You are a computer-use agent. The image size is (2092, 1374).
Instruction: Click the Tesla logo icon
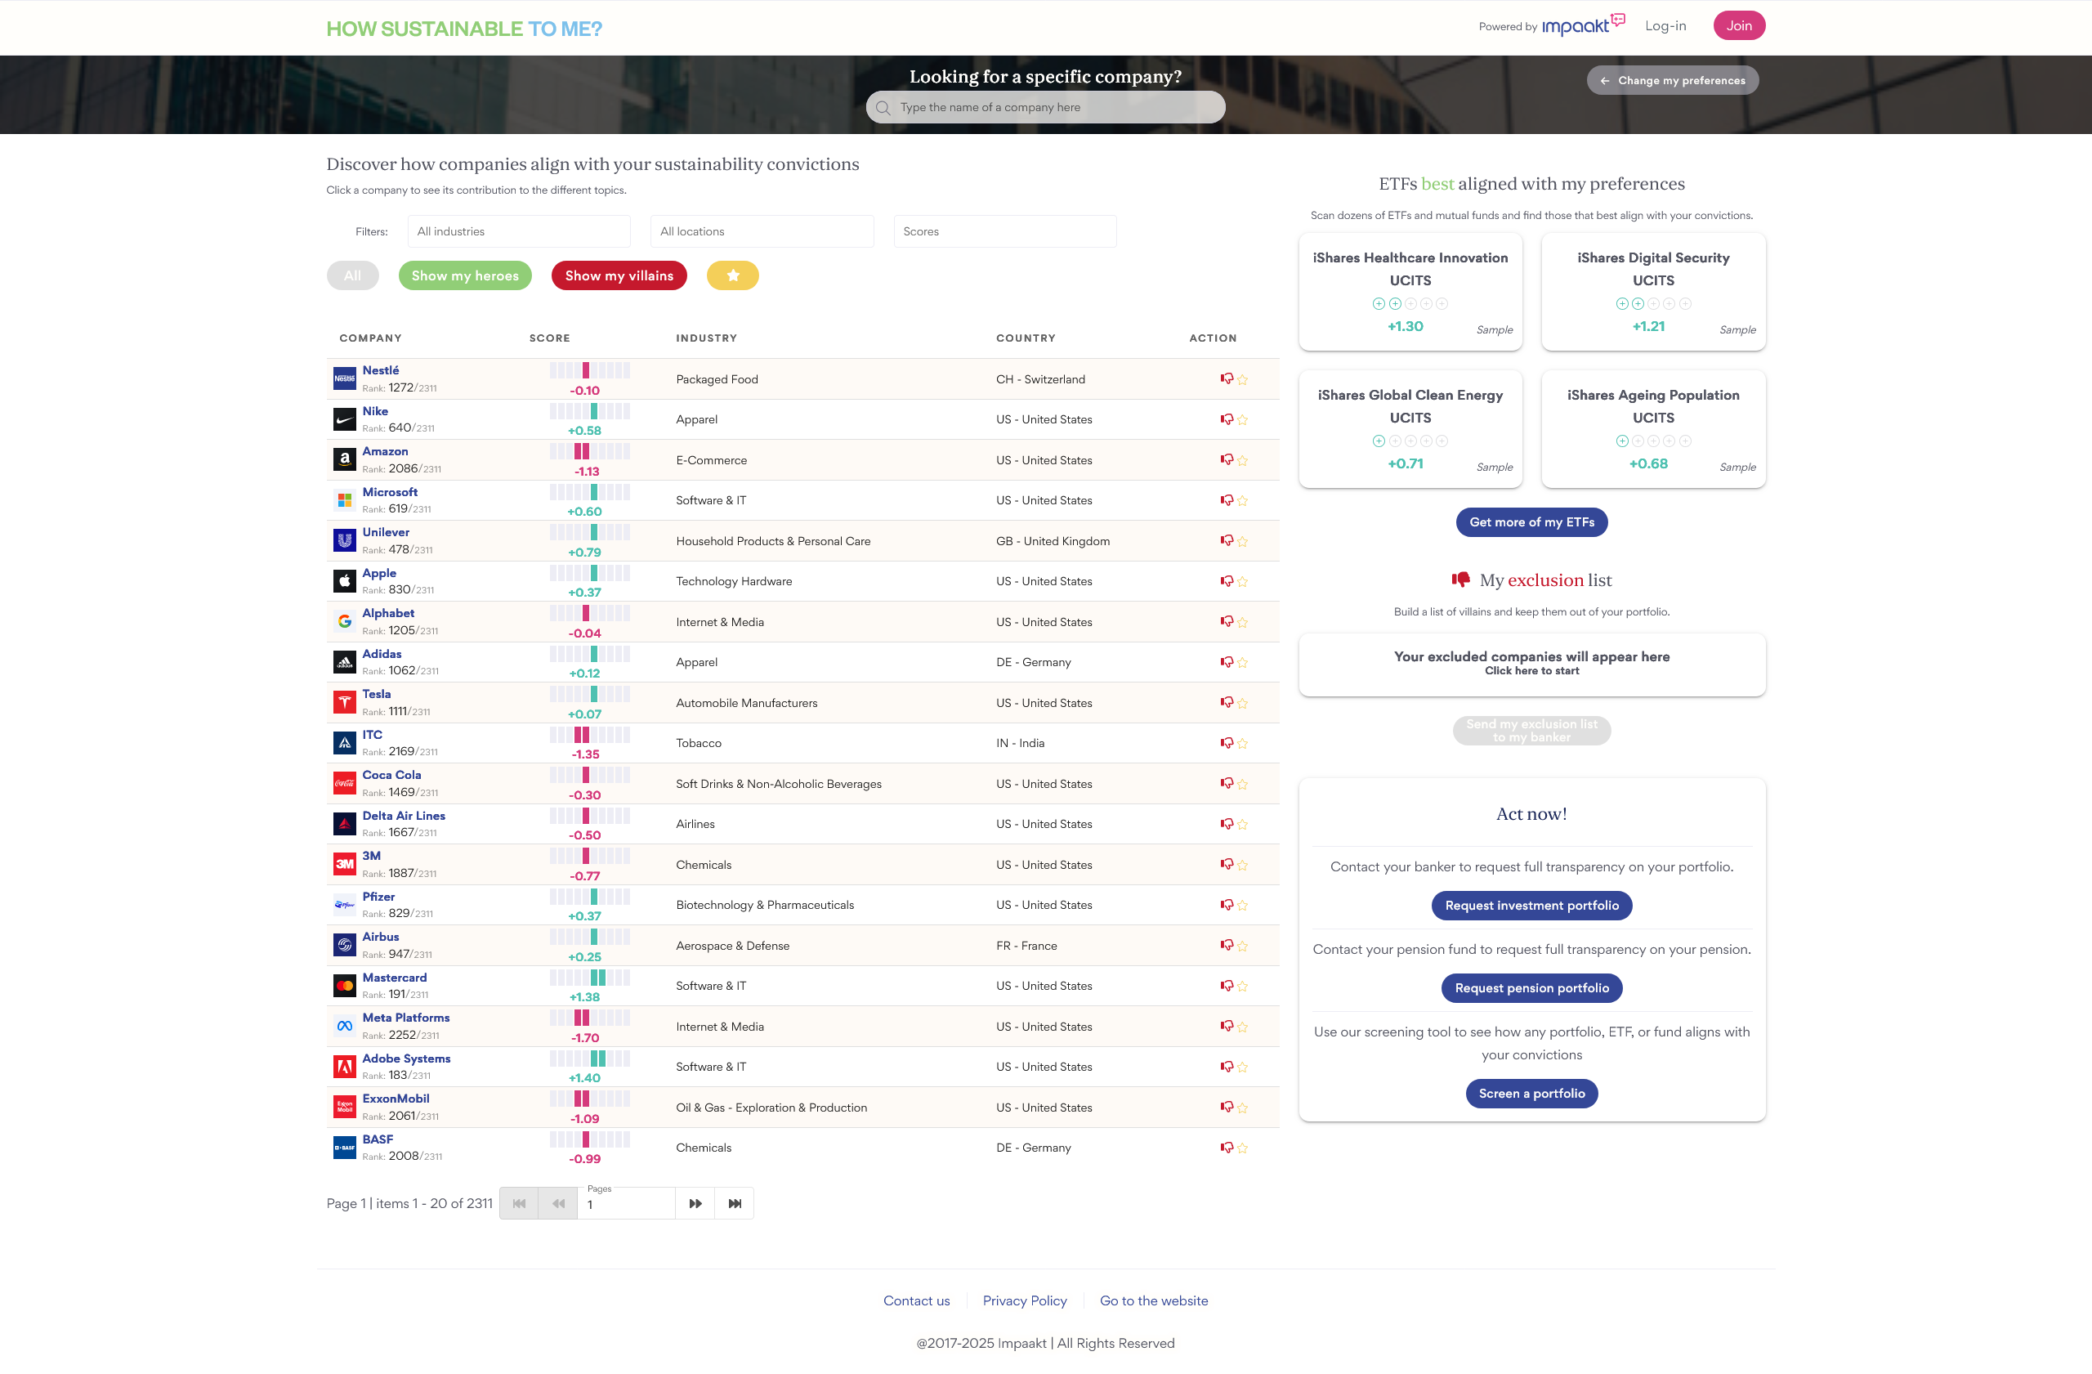click(x=345, y=702)
